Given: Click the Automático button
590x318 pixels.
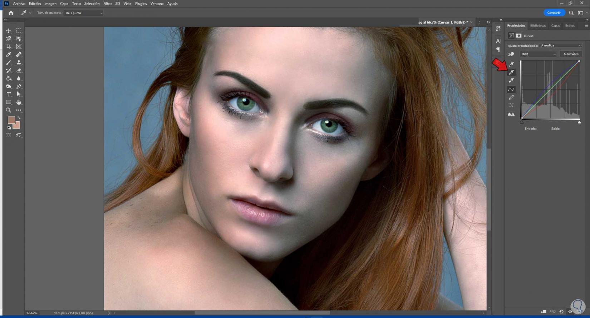Looking at the screenshot, I should tap(571, 54).
